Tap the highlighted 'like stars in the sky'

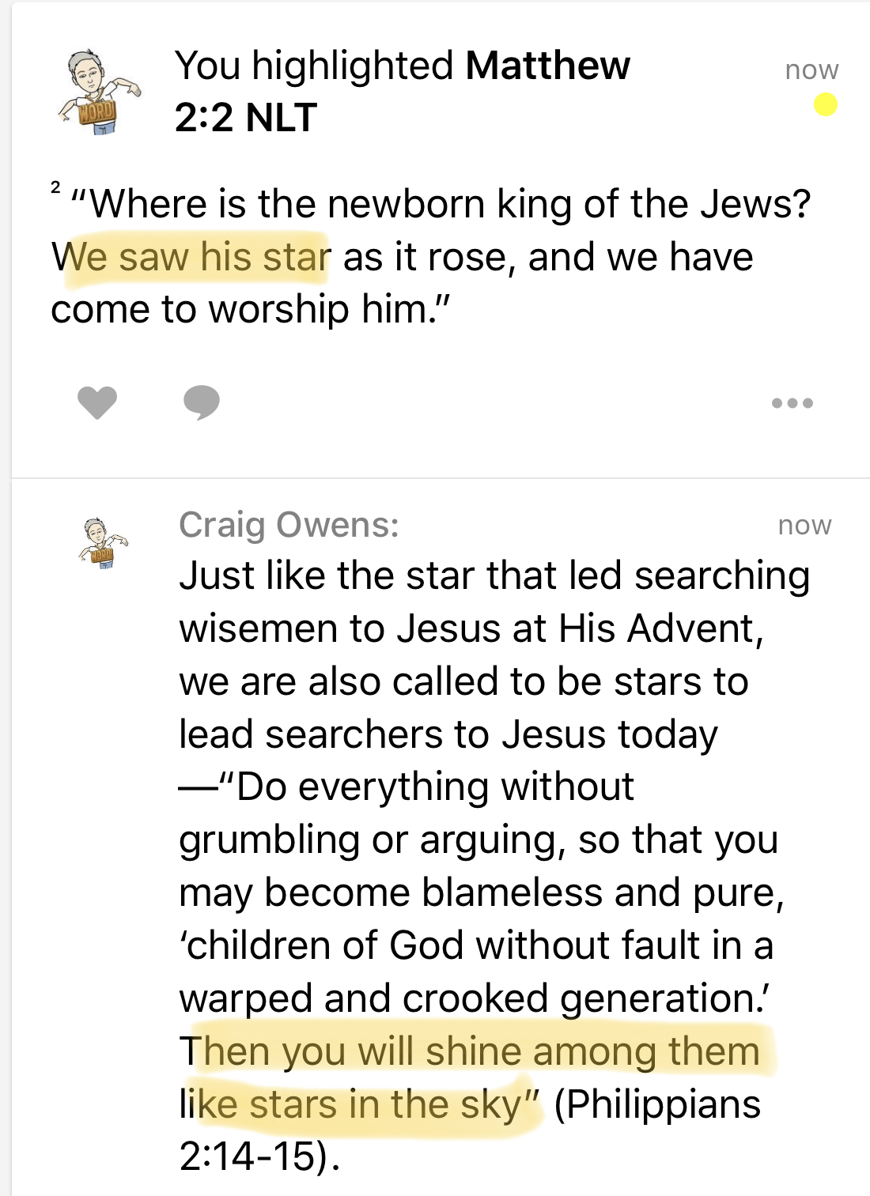tap(360, 1104)
